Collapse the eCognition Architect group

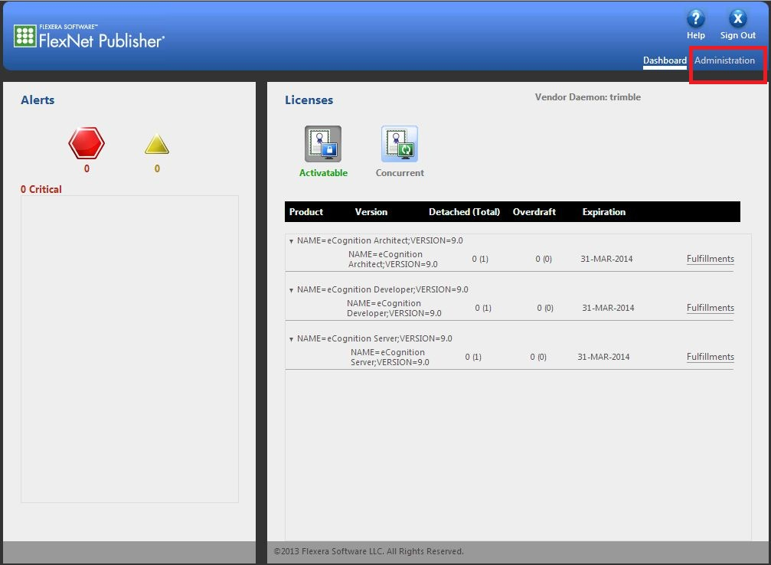pos(291,241)
